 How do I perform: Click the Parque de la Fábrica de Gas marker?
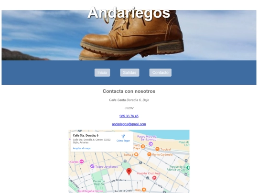pyautogui.click(x=188, y=168)
